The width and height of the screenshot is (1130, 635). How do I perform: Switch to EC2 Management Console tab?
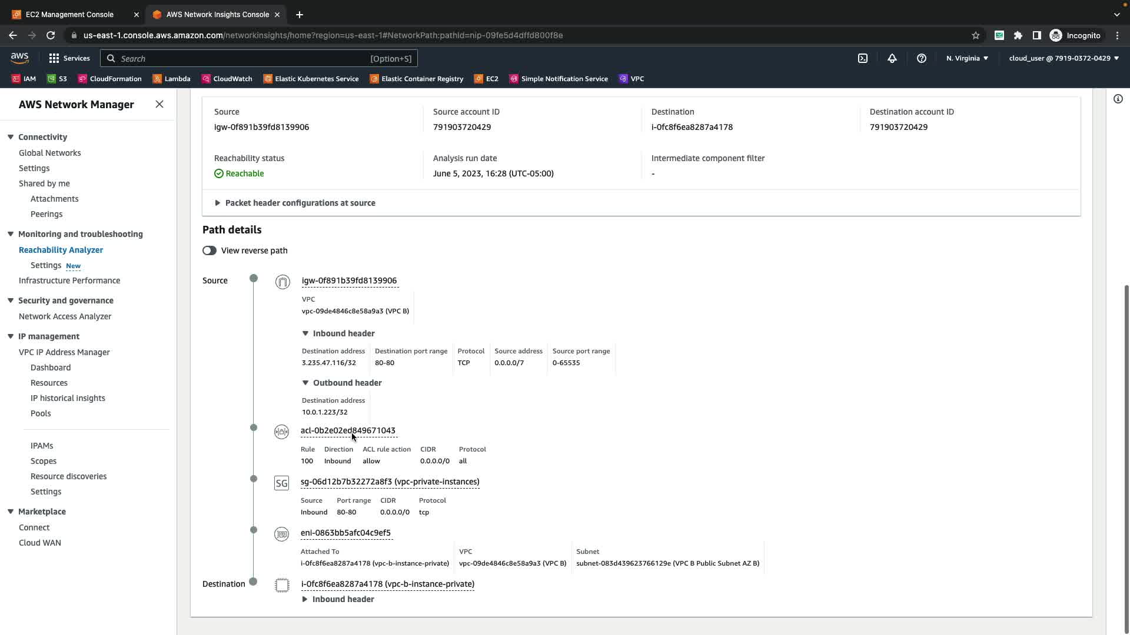tap(69, 14)
